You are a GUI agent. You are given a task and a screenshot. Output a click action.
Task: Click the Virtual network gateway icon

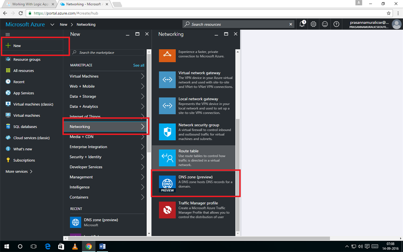167,80
